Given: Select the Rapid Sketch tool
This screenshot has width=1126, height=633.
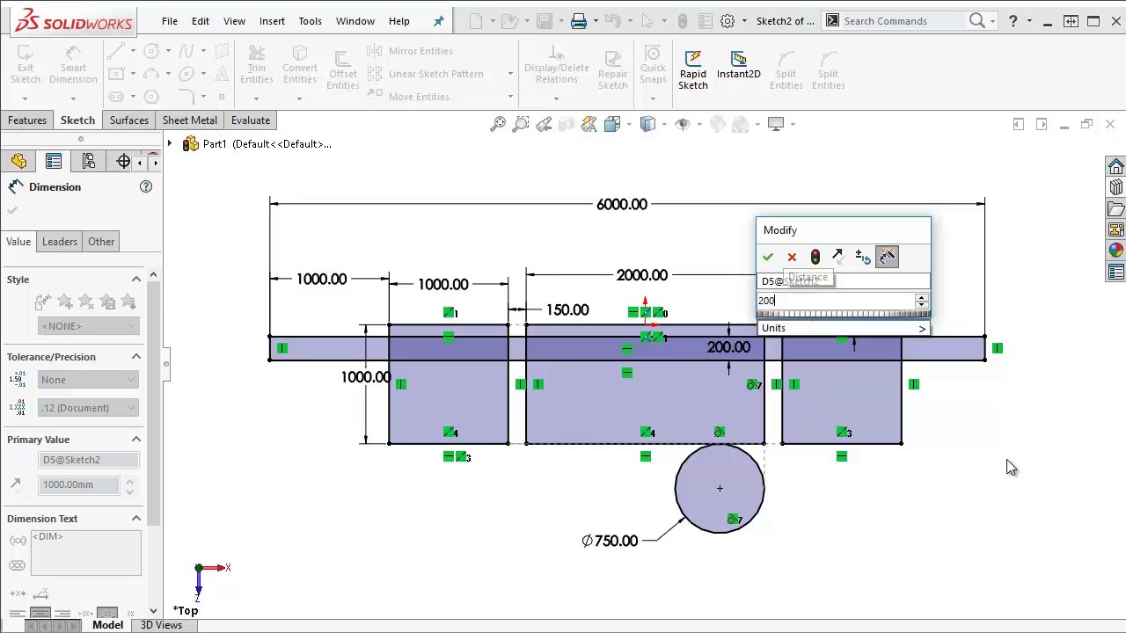Looking at the screenshot, I should click(693, 70).
